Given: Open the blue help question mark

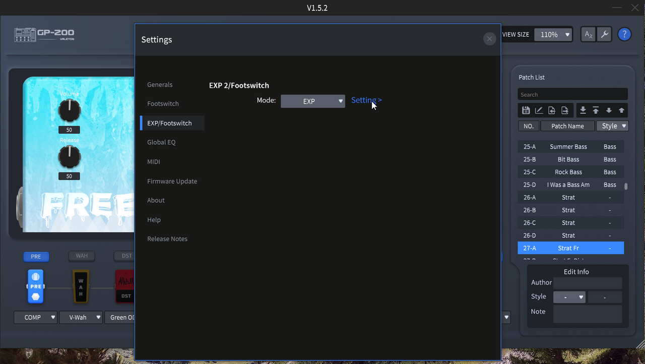Looking at the screenshot, I should pos(624,34).
